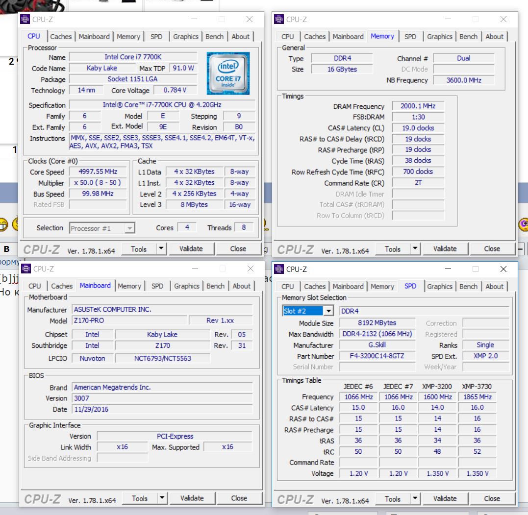Click Core Voltage 0.784 V value
Image resolution: width=528 pixels, height=515 pixels.
(175, 90)
